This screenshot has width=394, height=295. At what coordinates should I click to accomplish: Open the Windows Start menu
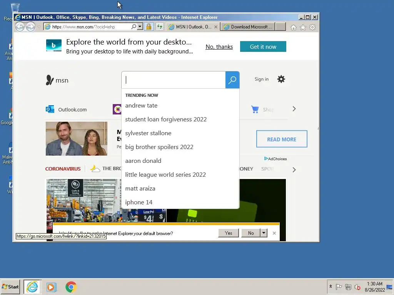click(10, 287)
